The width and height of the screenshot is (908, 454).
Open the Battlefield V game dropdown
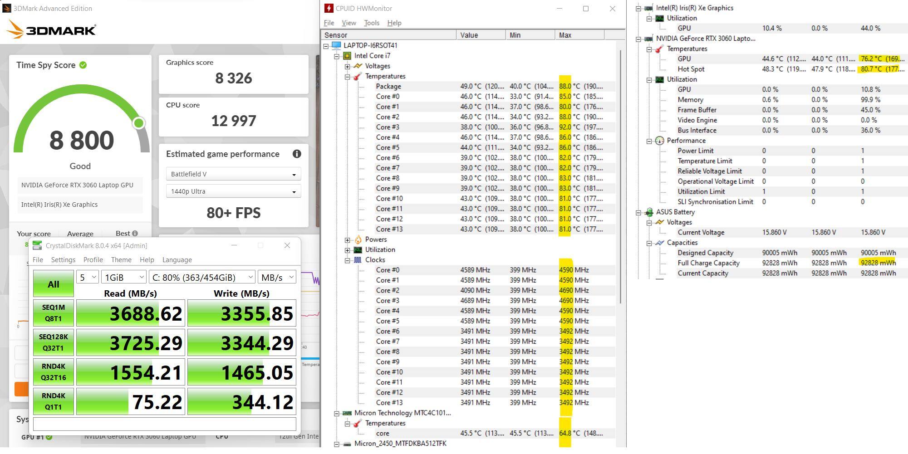pos(233,175)
